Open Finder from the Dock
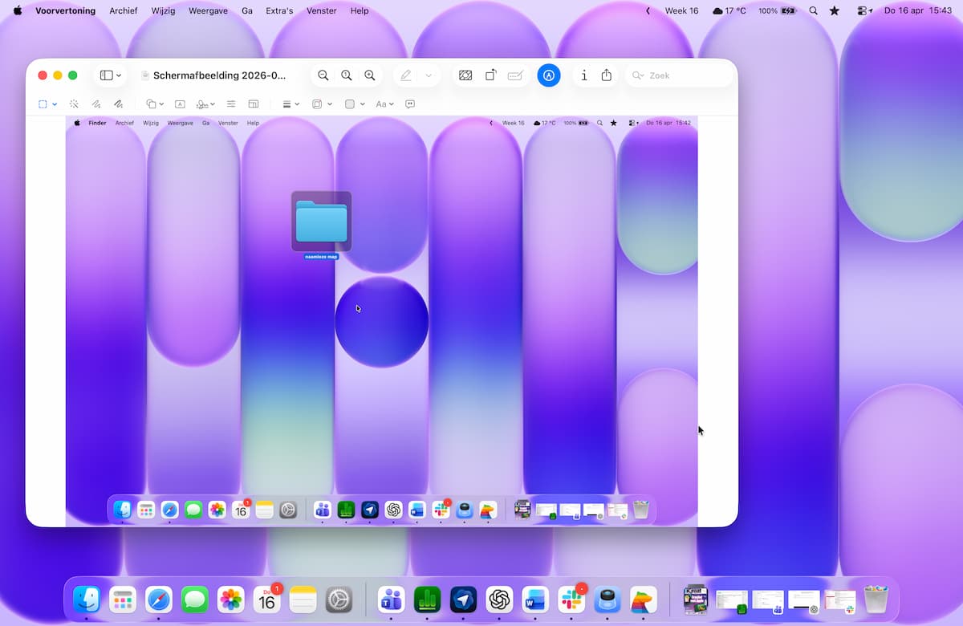The width and height of the screenshot is (963, 626). tap(87, 599)
